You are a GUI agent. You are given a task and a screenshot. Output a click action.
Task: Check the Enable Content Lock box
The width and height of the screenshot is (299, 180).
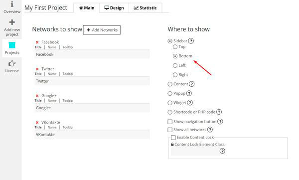click(x=173, y=138)
